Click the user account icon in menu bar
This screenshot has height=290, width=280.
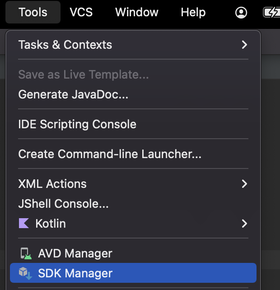(241, 13)
